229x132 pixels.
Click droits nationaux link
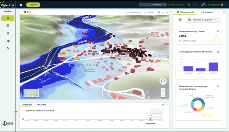pos(177,5)
